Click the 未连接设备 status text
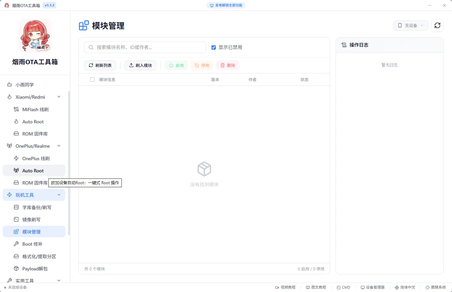Screen dimensions: 452x292 (x=17, y=287)
